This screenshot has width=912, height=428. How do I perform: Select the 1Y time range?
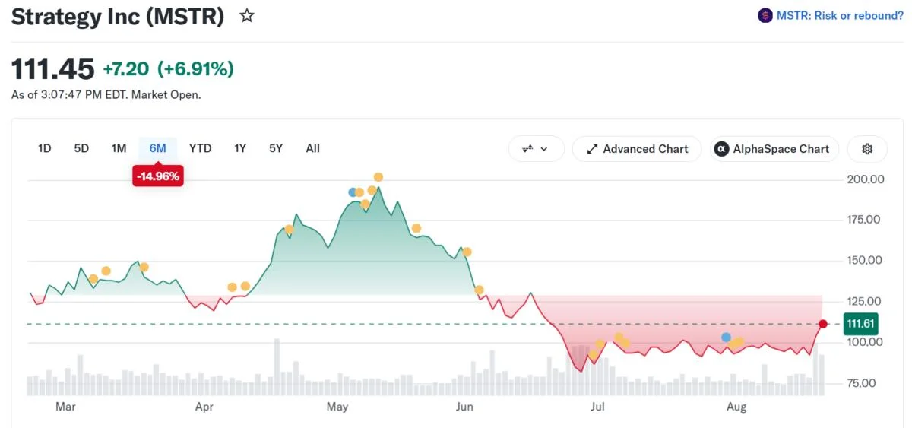click(x=240, y=148)
